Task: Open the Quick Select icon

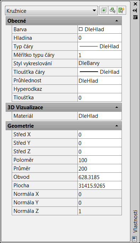Action: point(122,10)
